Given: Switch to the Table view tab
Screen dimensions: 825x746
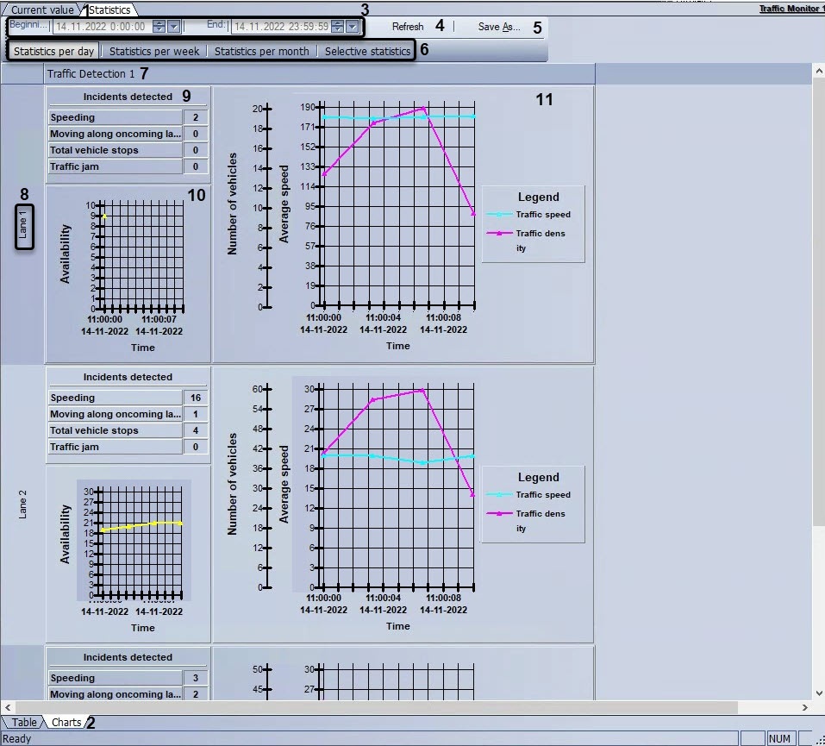Looking at the screenshot, I should point(24,723).
